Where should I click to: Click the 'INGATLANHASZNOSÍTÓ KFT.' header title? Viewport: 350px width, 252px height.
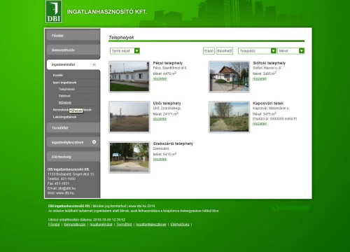click(x=107, y=12)
